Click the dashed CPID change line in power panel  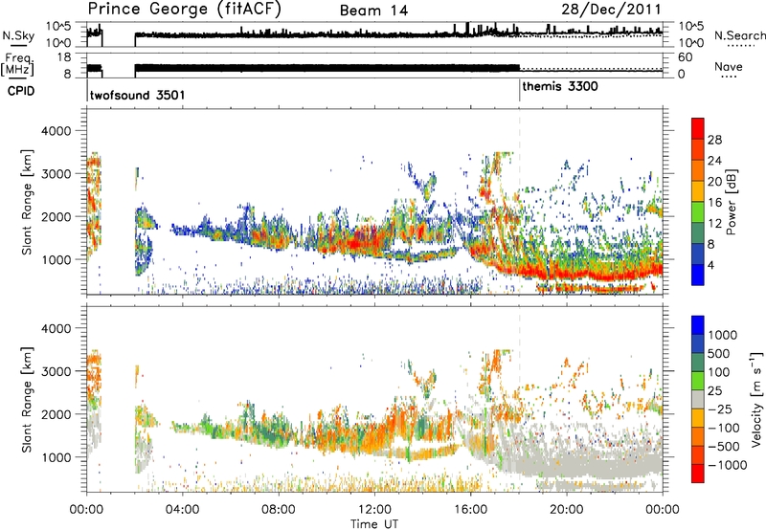520,201
